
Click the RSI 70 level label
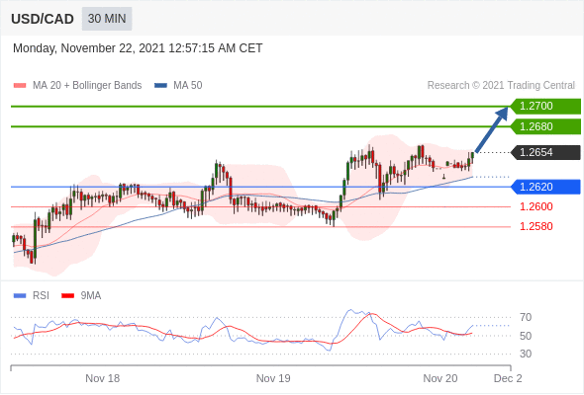(x=526, y=317)
